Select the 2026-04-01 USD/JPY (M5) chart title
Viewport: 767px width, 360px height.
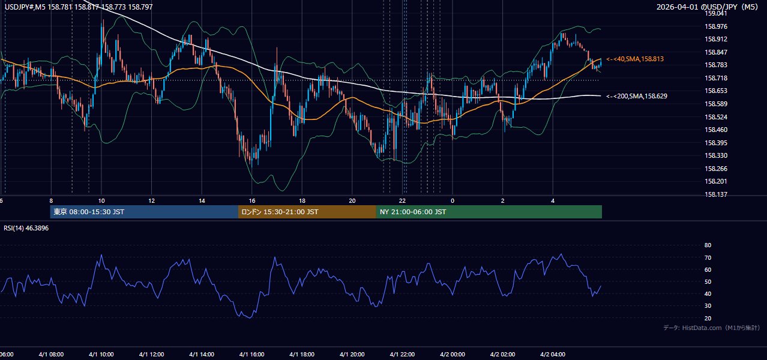[x=708, y=7]
